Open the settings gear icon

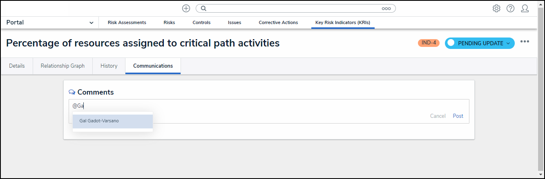496,8
